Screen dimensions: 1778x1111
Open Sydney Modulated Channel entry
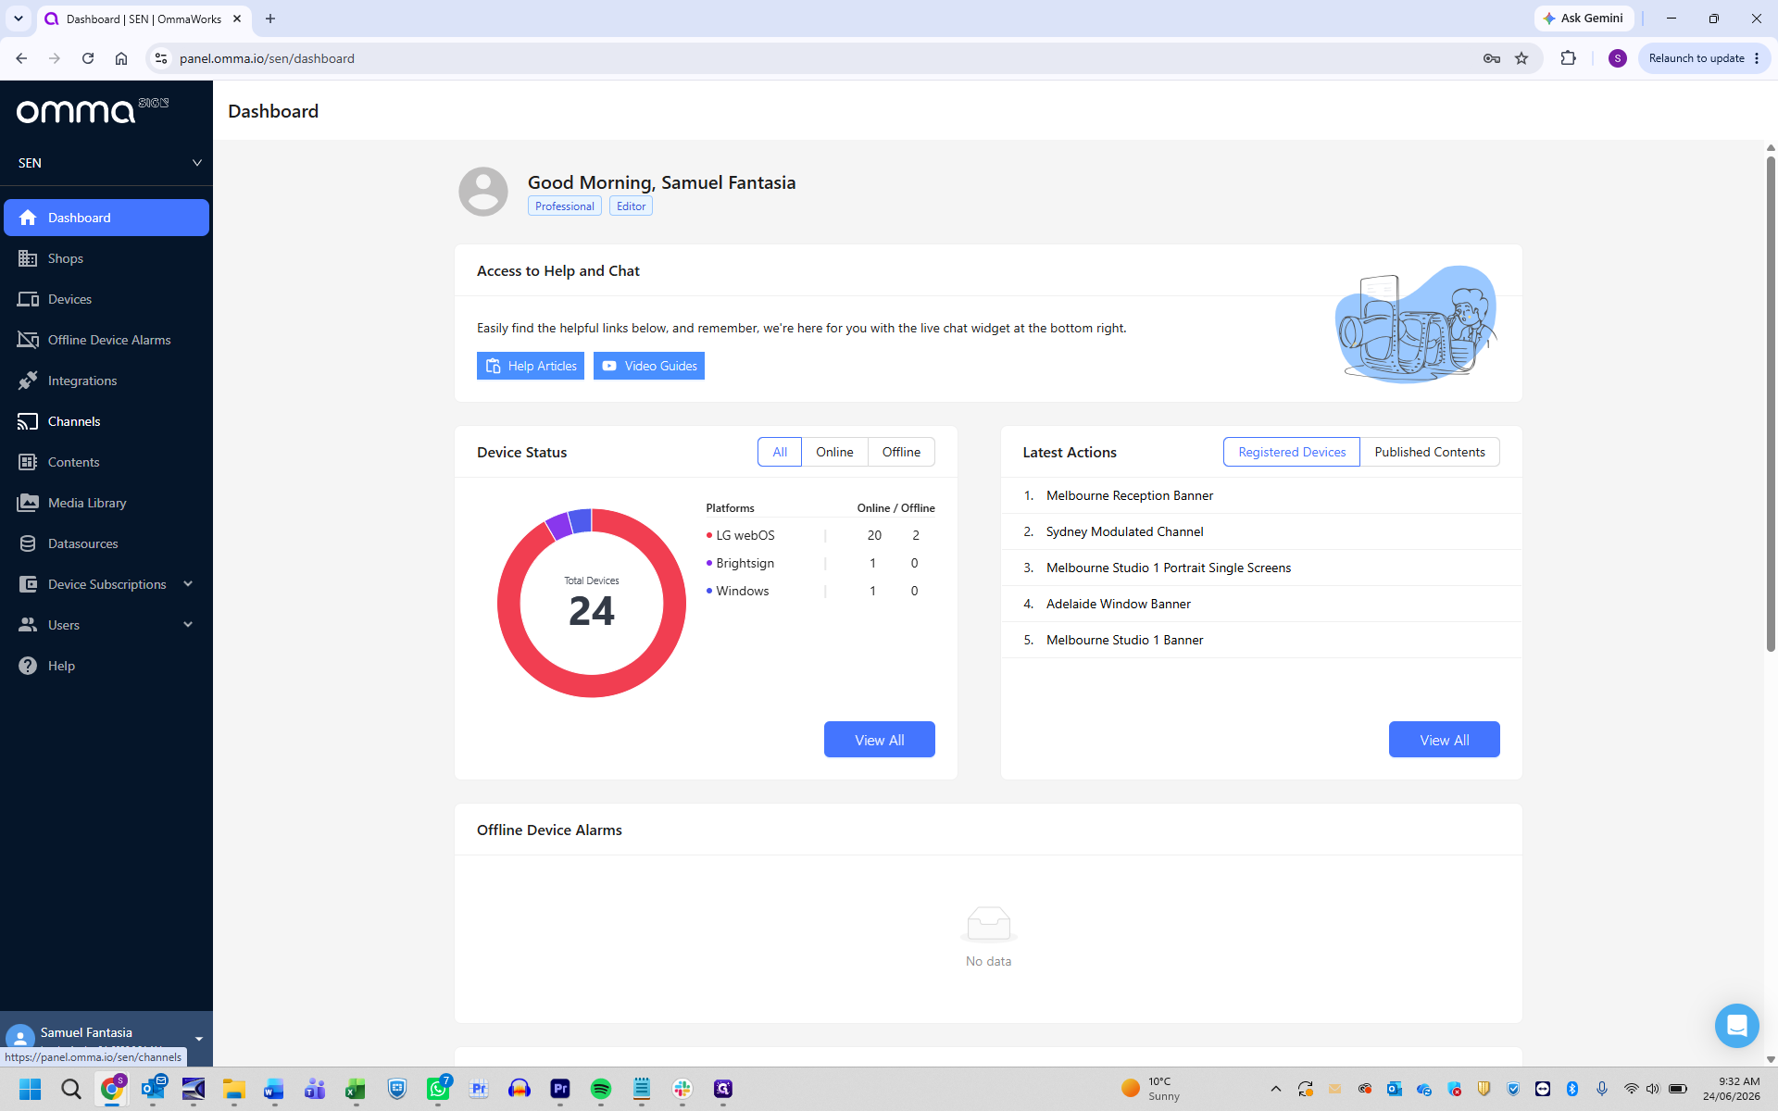point(1261,531)
